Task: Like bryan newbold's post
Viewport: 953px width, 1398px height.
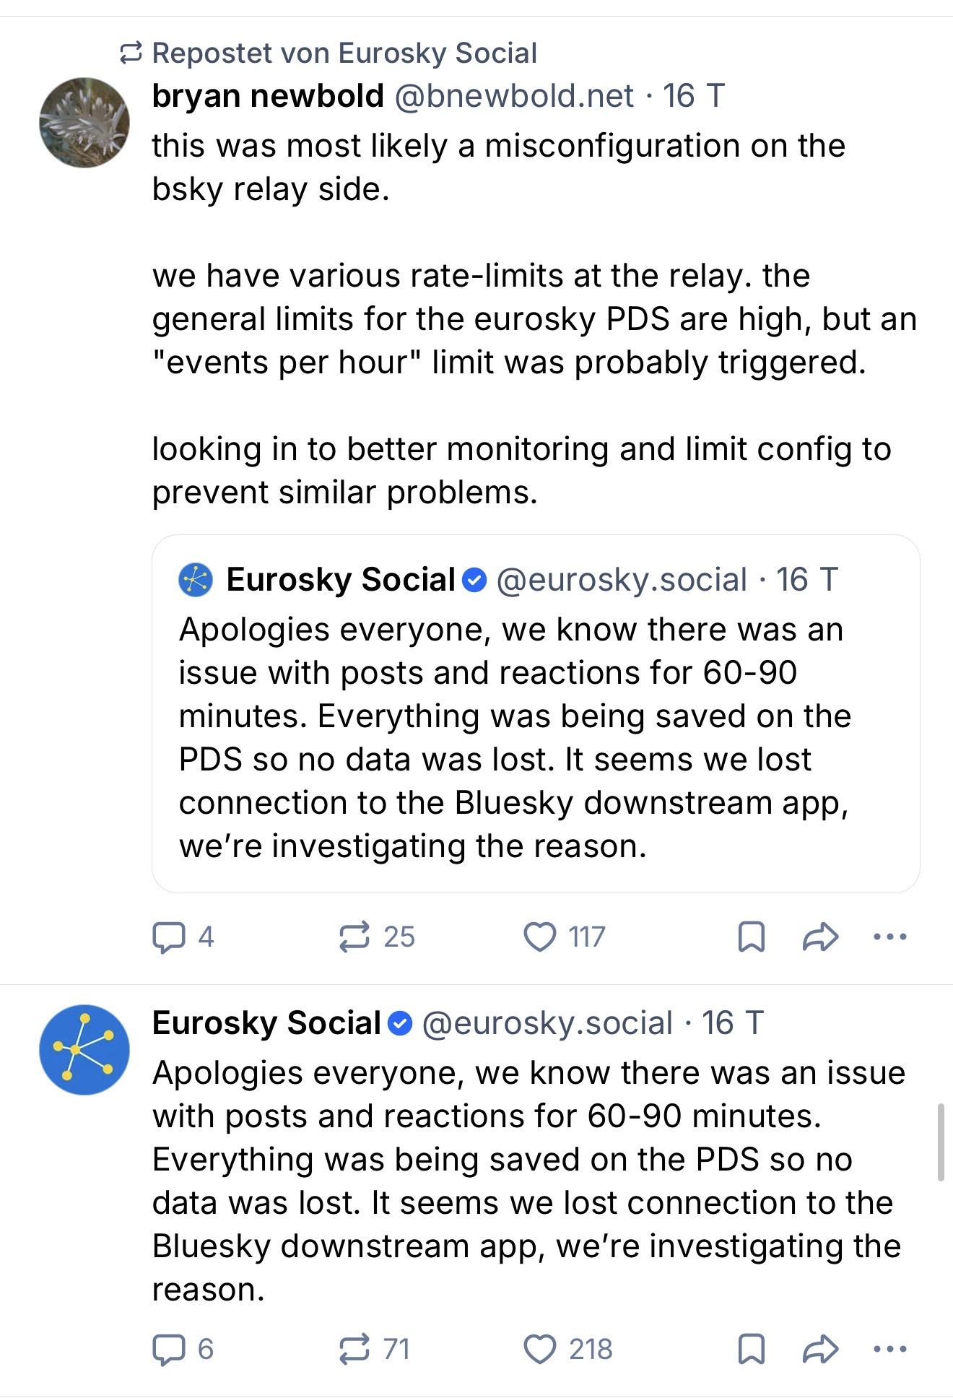Action: pos(539,937)
